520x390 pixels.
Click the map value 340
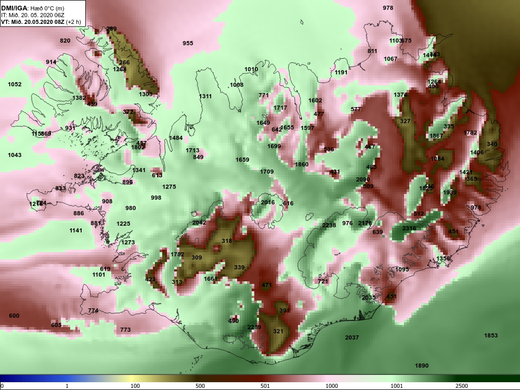pos(492,144)
